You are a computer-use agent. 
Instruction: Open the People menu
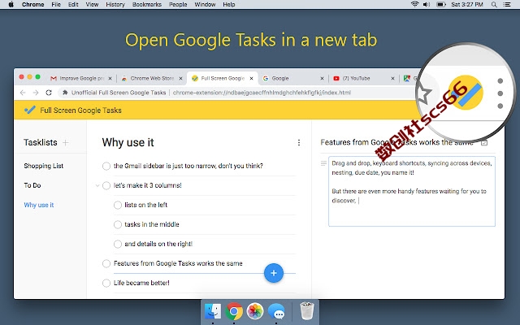pyautogui.click(x=178, y=4)
